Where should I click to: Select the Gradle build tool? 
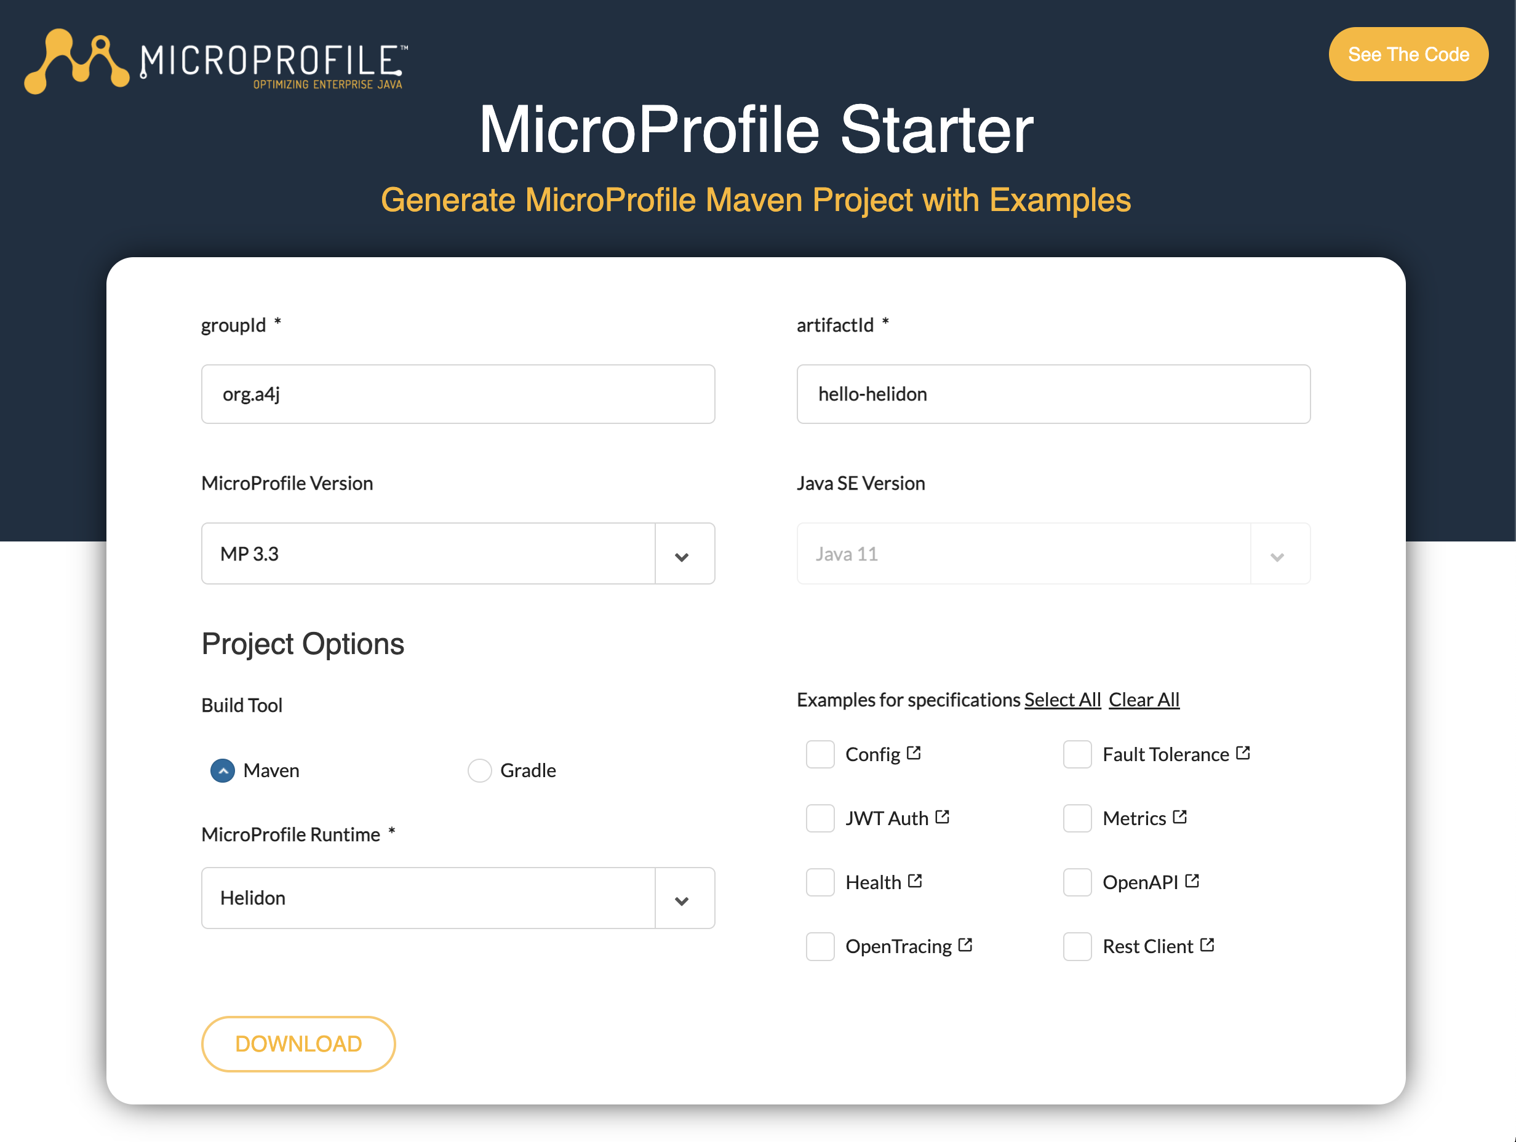coord(480,770)
